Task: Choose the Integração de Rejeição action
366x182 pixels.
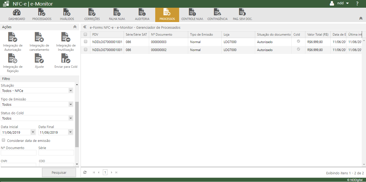Action: (x=13, y=58)
